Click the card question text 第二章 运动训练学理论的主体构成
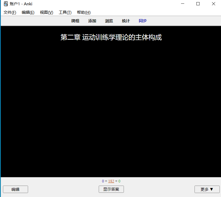The height and width of the screenshot is (197, 221). pyautogui.click(x=111, y=37)
